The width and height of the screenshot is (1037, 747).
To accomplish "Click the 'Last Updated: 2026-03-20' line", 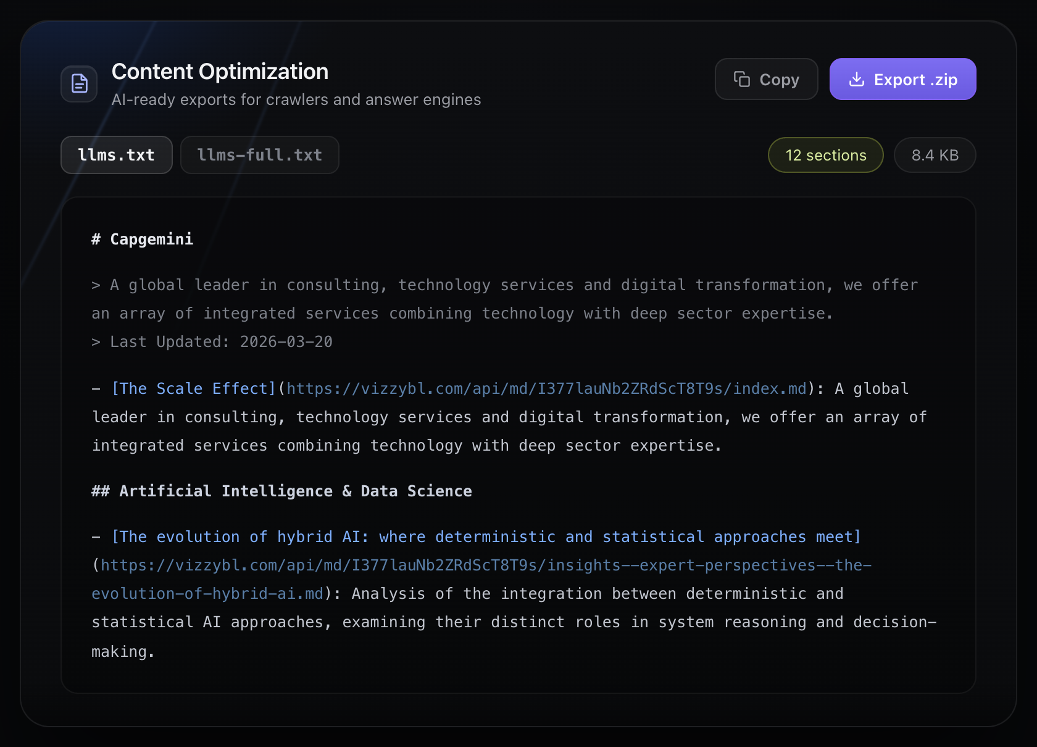I will 212,341.
